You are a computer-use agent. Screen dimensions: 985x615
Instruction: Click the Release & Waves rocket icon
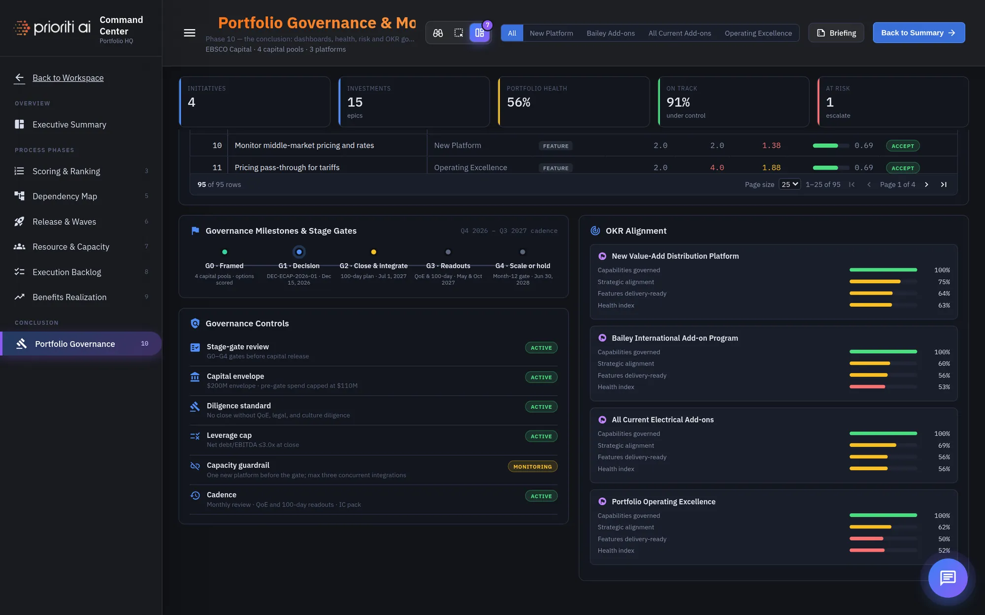[20, 221]
